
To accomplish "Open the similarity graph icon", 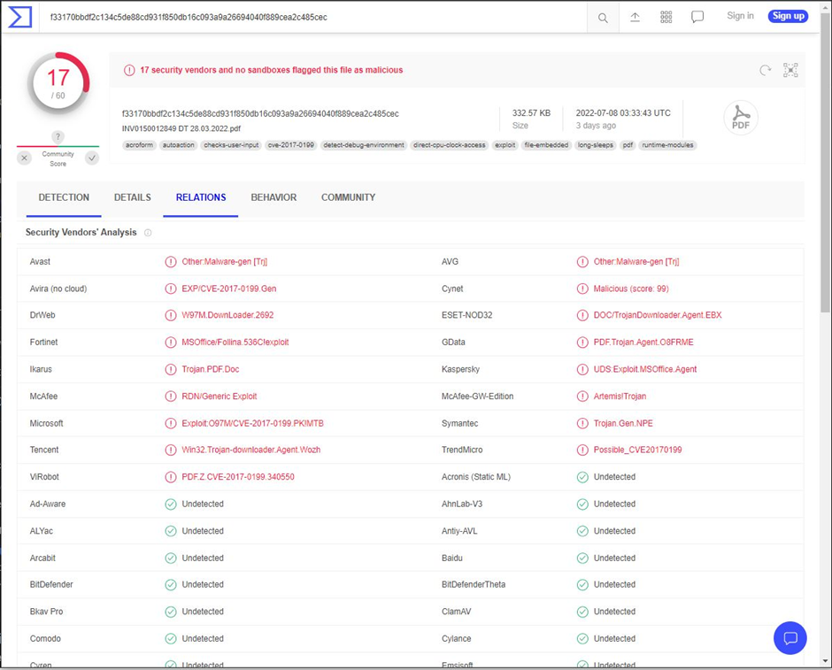I will click(790, 70).
